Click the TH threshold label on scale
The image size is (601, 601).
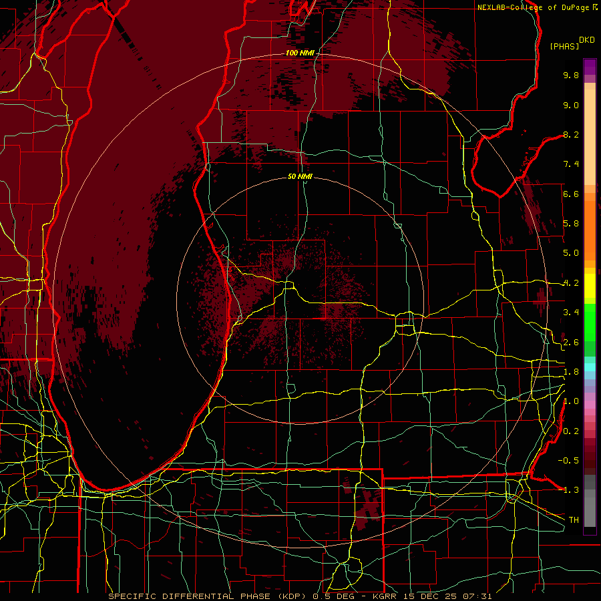(574, 520)
